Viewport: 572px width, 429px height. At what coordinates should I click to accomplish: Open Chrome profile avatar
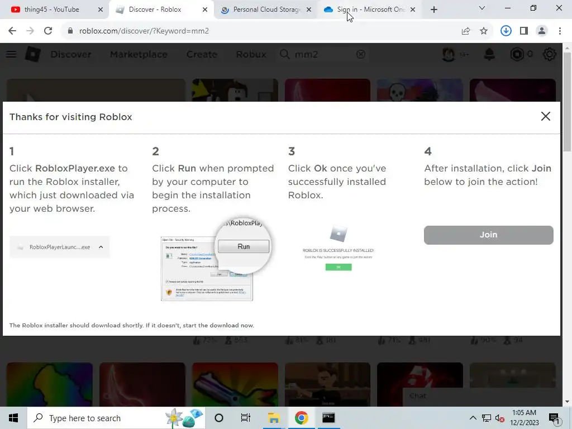point(542,31)
